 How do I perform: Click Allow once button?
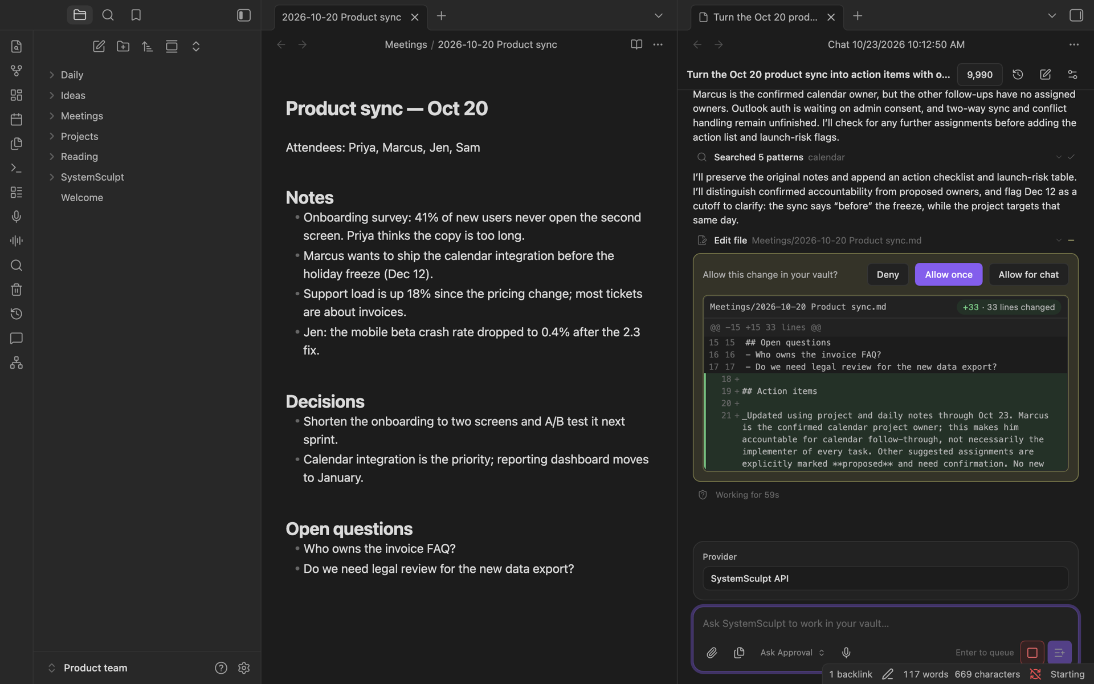point(949,275)
